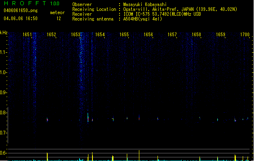Click the 1700 time marker

245,35
